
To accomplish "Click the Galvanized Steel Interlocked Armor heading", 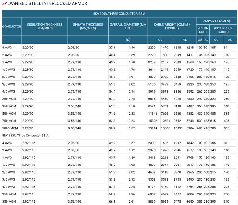I will (44, 3).
